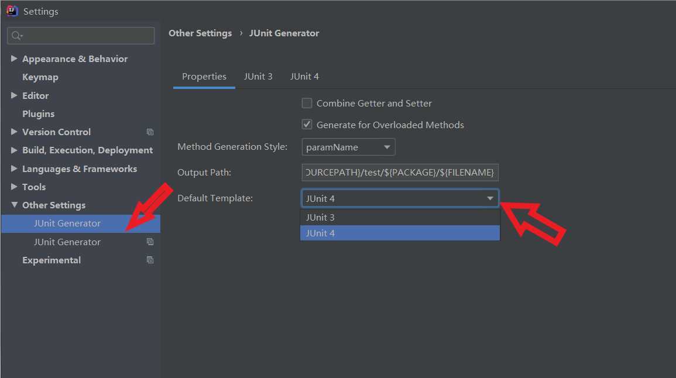676x378 pixels.
Task: Click Other Settings in the breadcrumb
Action: pos(200,33)
